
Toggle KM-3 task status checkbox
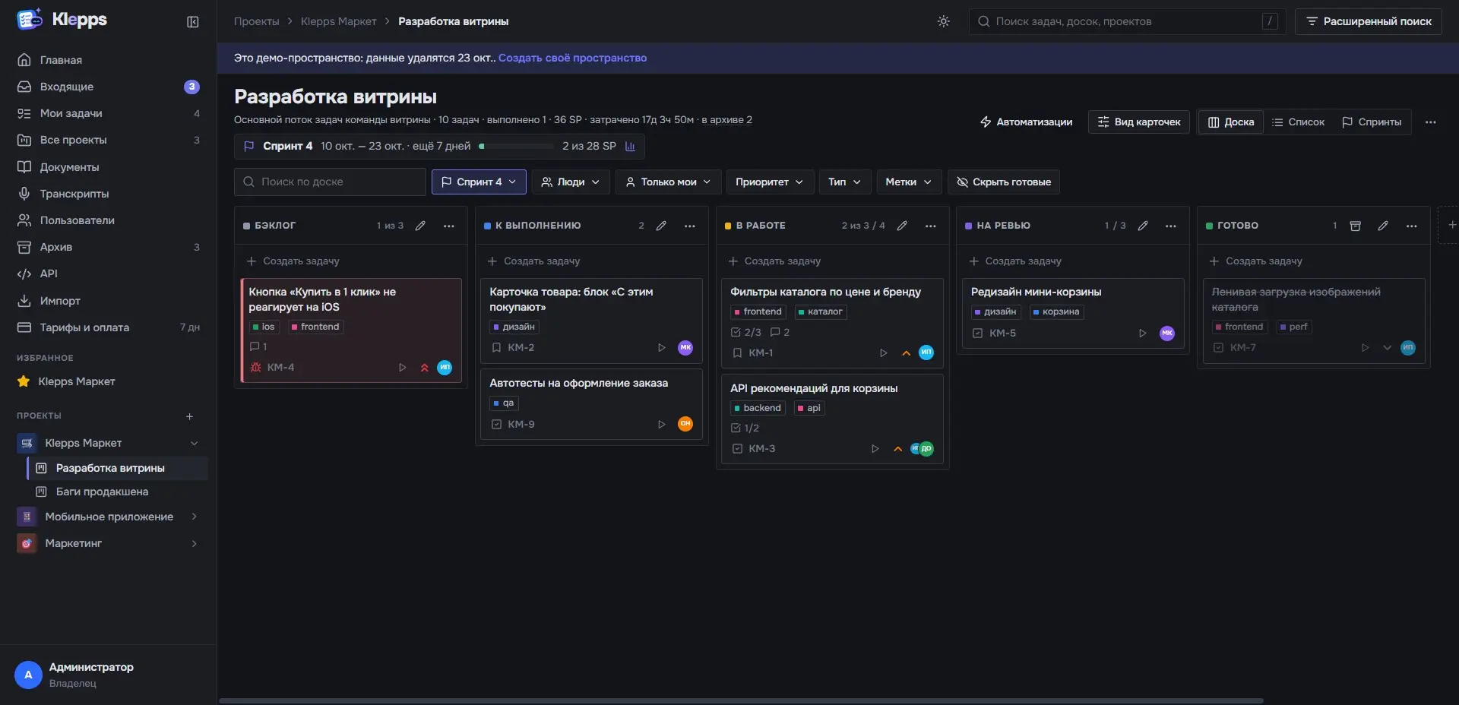pos(737,449)
